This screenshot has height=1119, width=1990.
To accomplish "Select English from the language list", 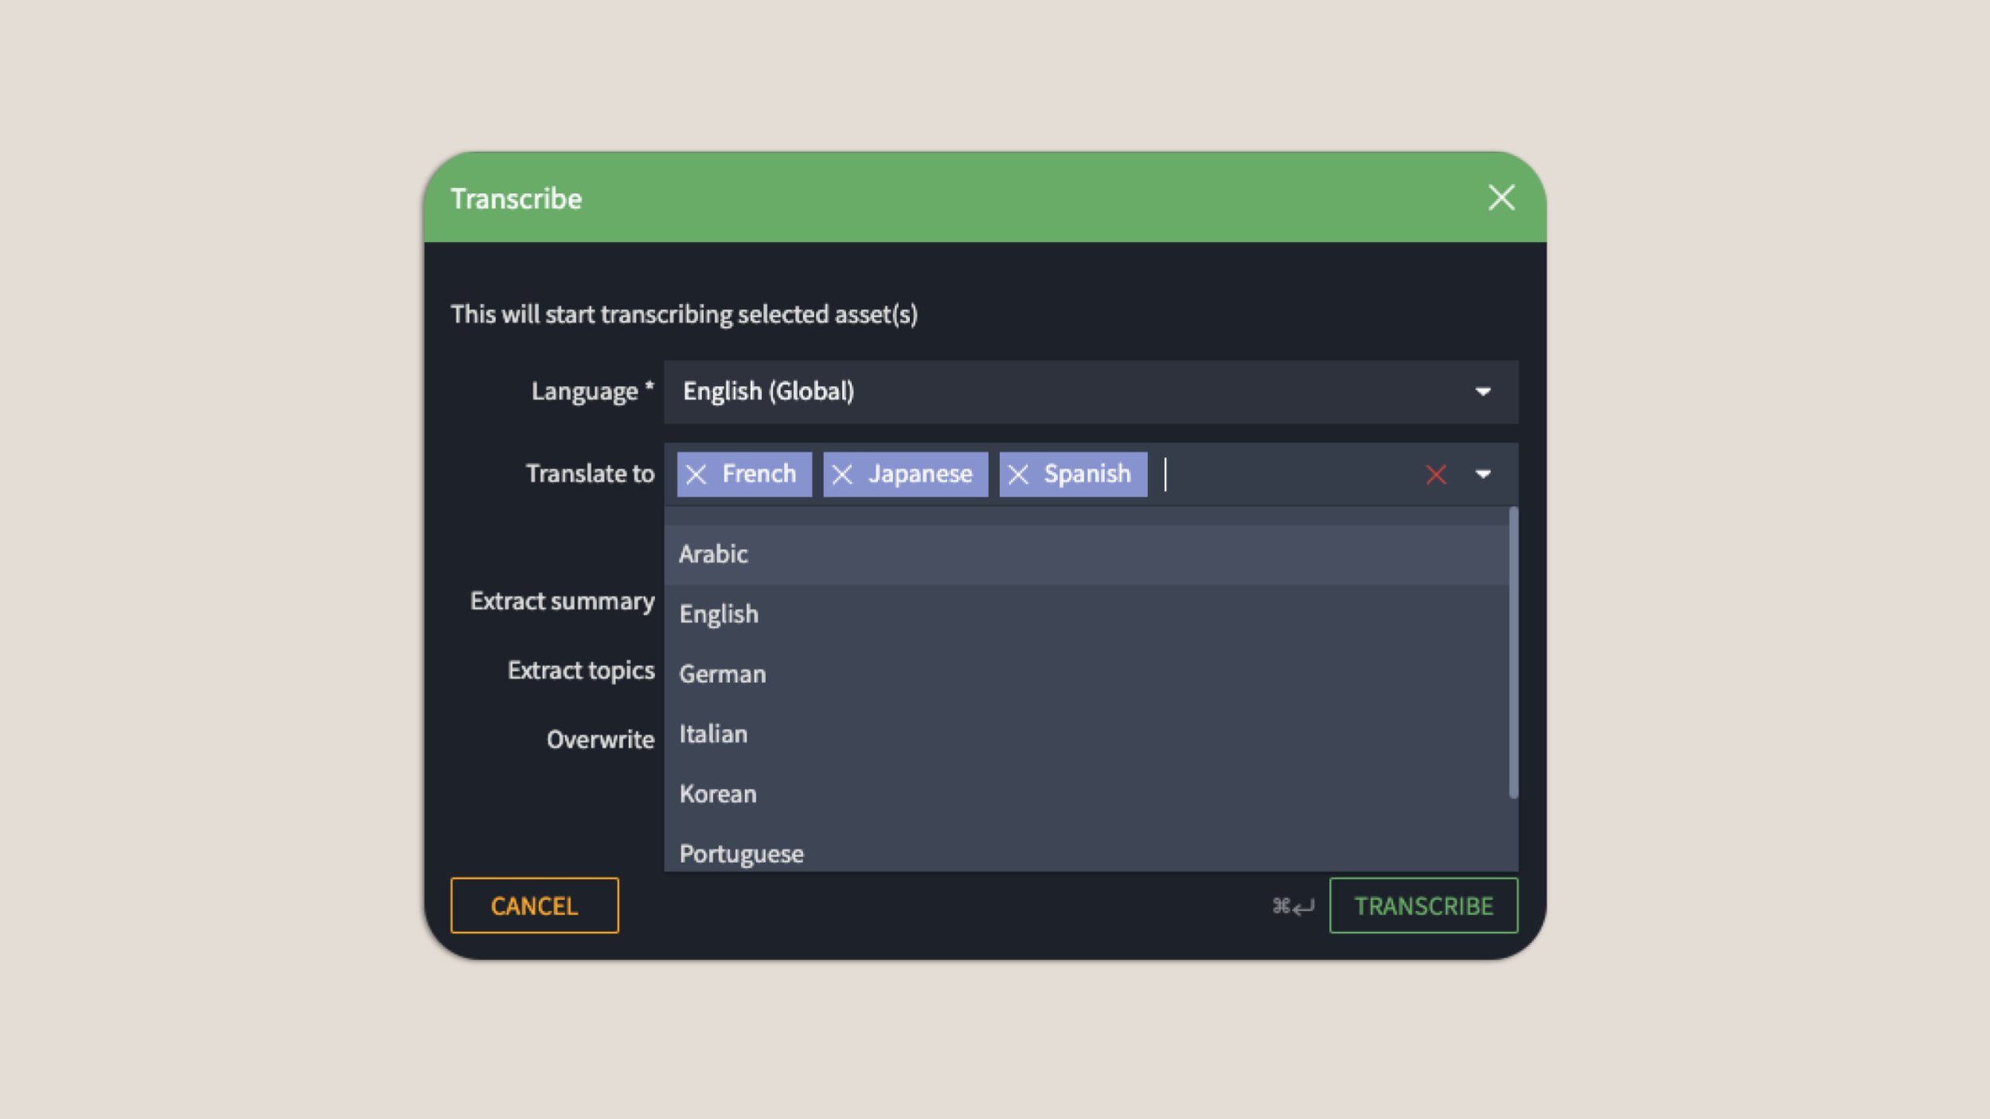I will (x=1087, y=614).
